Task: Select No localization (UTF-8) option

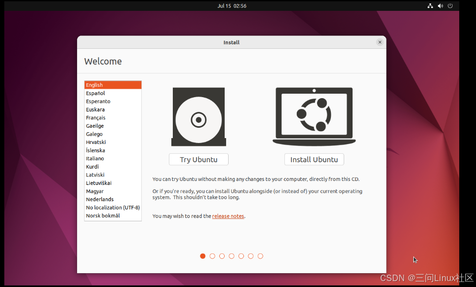Action: coord(113,208)
